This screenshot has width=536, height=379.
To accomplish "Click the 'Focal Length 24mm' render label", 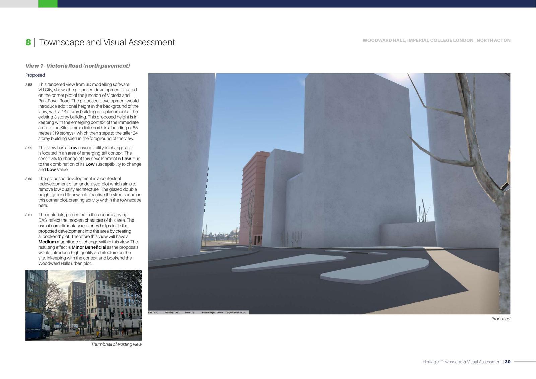I will point(212,313).
